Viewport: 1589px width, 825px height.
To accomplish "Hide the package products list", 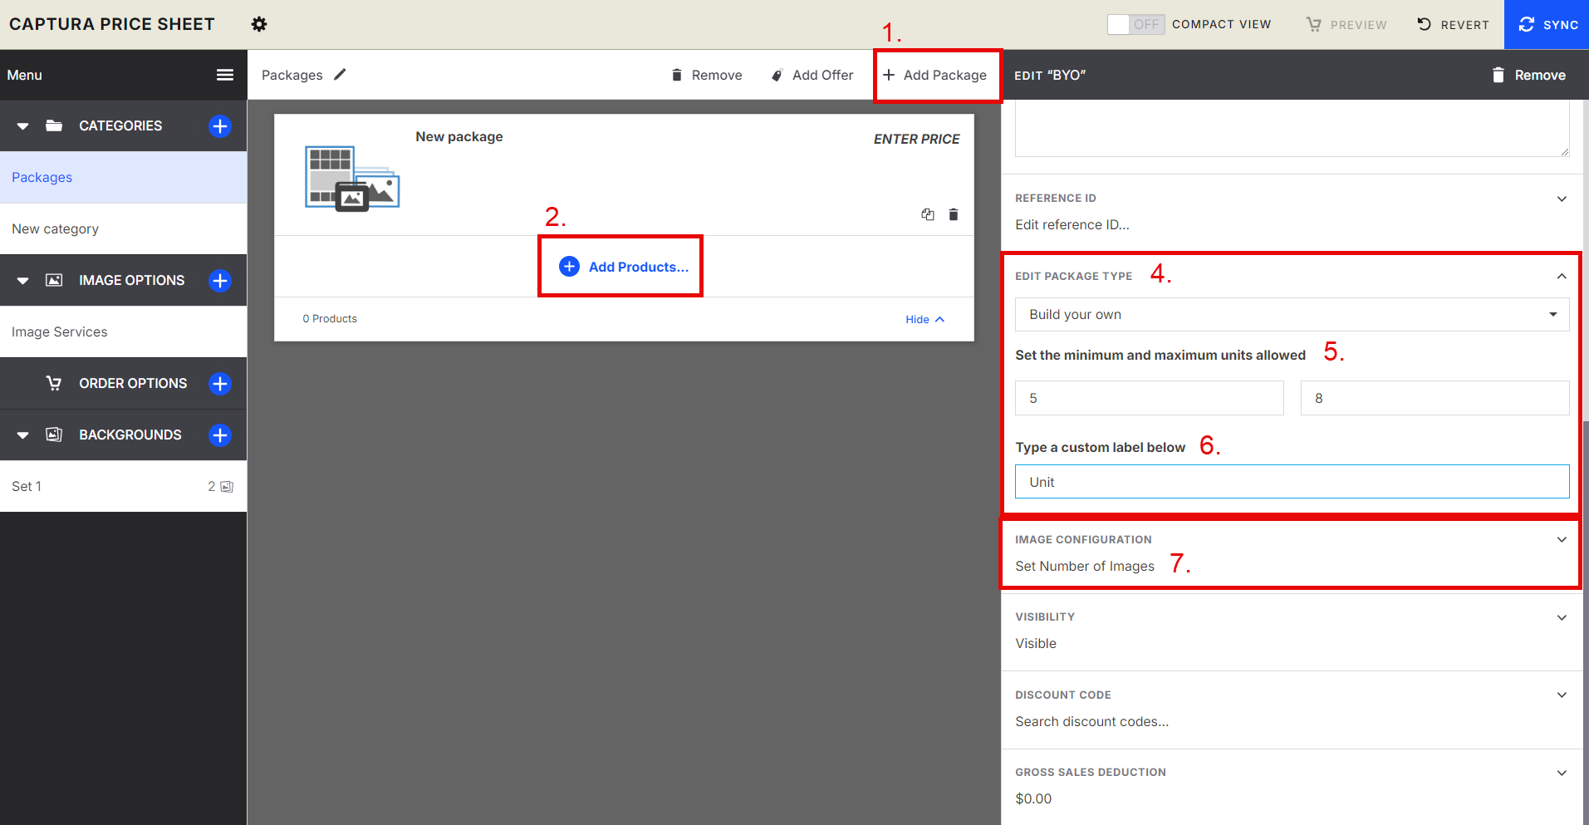I will click(924, 319).
